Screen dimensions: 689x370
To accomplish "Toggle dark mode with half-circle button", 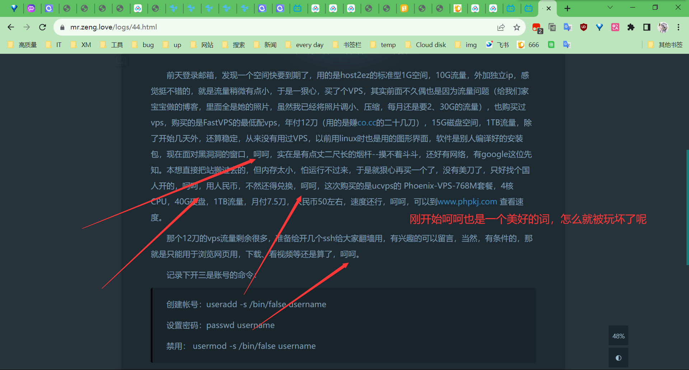I will (x=618, y=358).
